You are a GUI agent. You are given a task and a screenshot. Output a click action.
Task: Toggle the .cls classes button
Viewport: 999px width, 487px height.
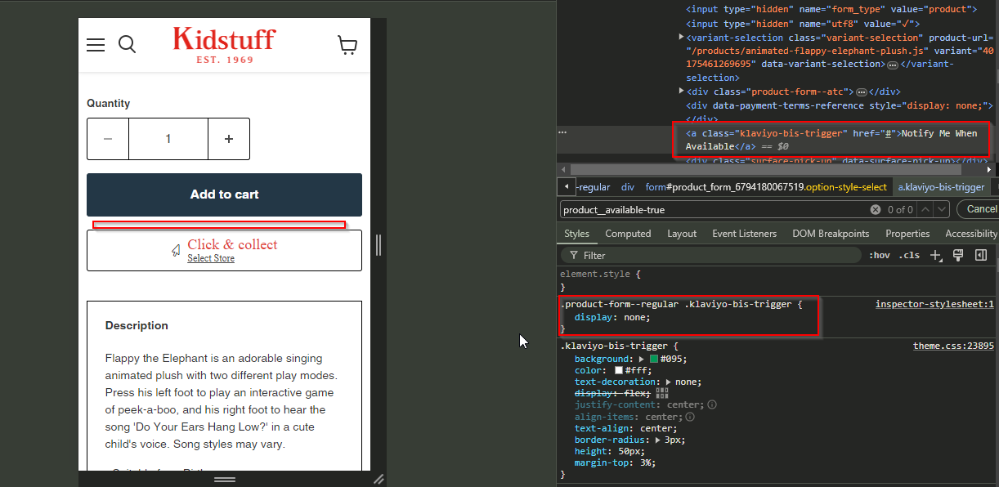pyautogui.click(x=909, y=255)
